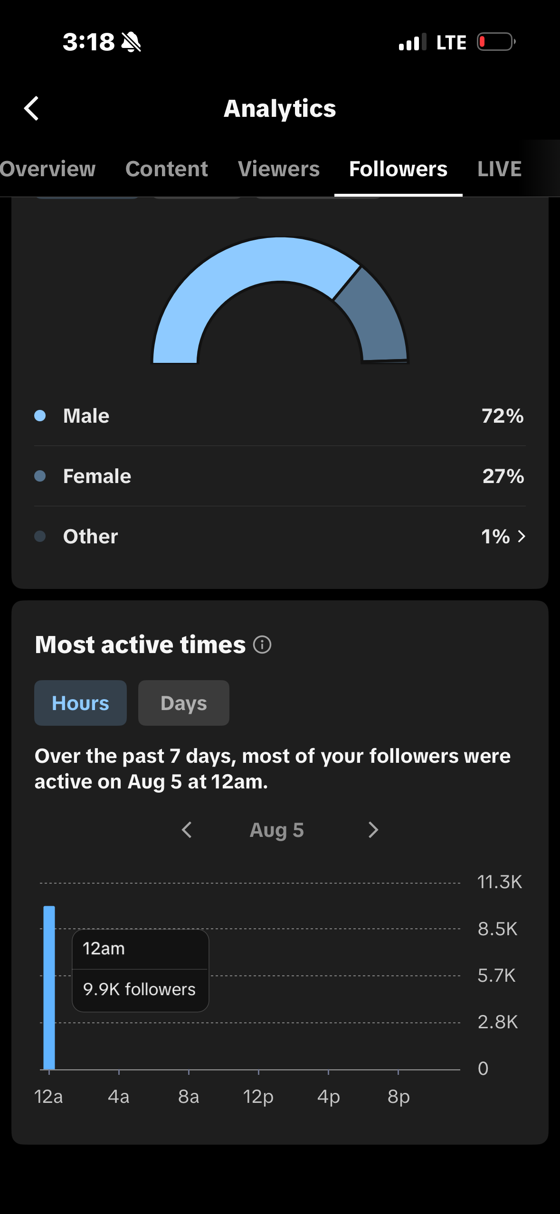This screenshot has width=560, height=1214.
Task: Open the Content tab
Action: coord(167,169)
